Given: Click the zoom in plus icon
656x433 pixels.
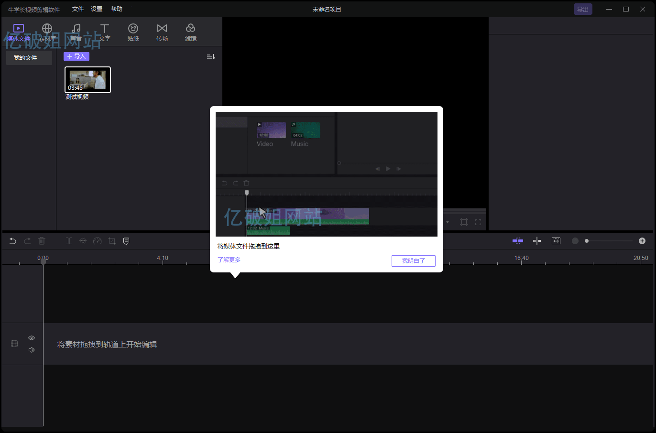Looking at the screenshot, I should (642, 241).
